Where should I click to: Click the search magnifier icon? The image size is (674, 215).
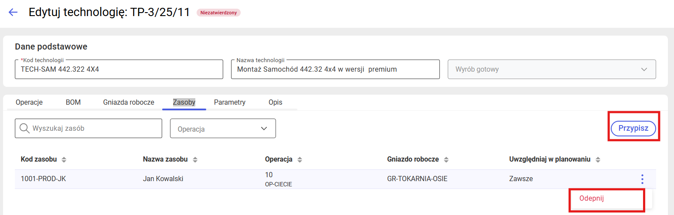click(25, 128)
